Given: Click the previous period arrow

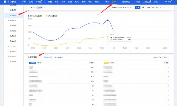Looking at the screenshot, I should point(165,8).
